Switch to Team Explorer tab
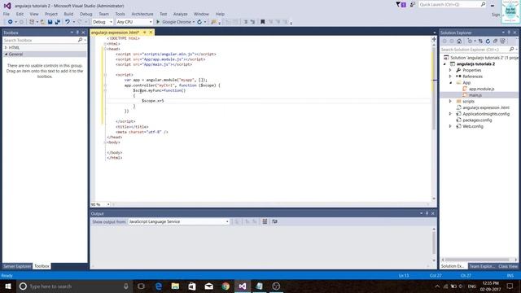Image resolution: width=521 pixels, height=293 pixels. pyautogui.click(x=482, y=266)
